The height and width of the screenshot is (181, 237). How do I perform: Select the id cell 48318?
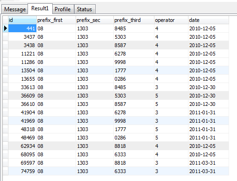point(22,129)
